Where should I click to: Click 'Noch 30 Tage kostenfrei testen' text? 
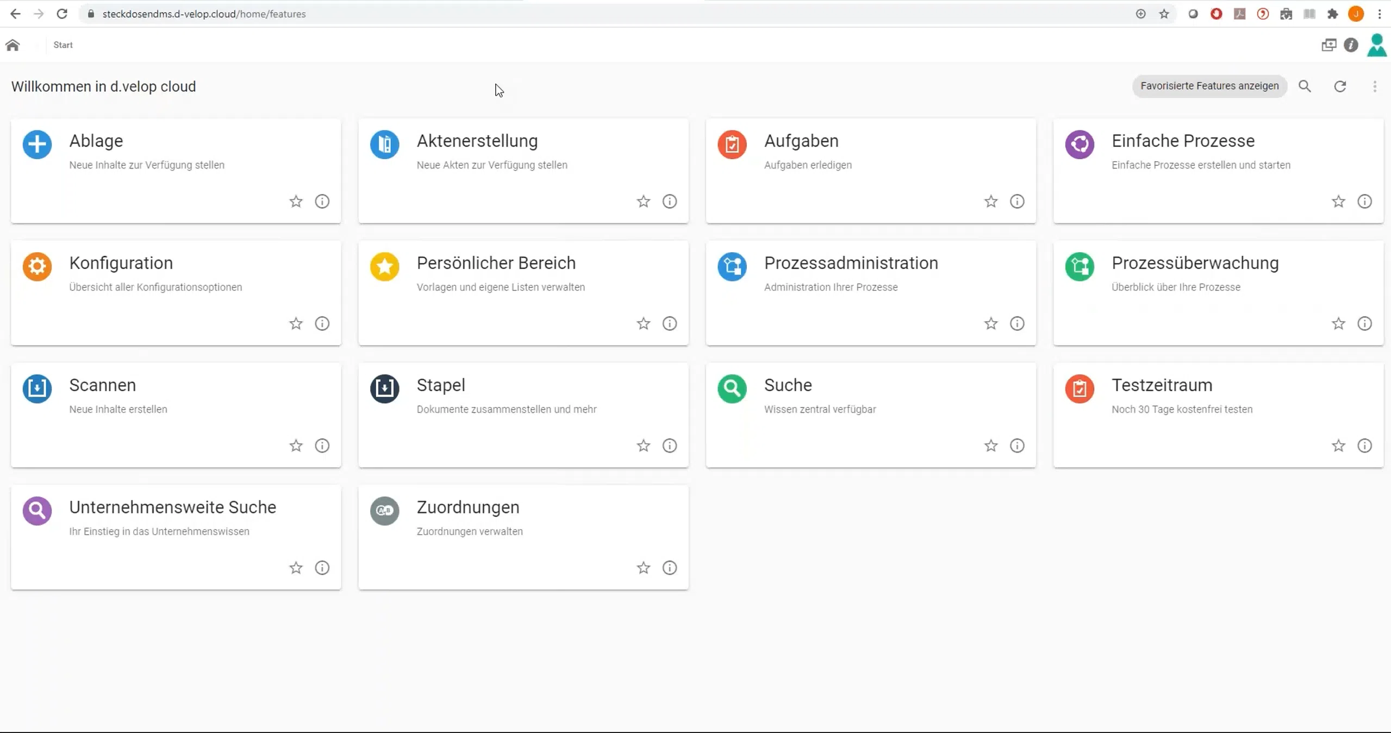coord(1182,410)
